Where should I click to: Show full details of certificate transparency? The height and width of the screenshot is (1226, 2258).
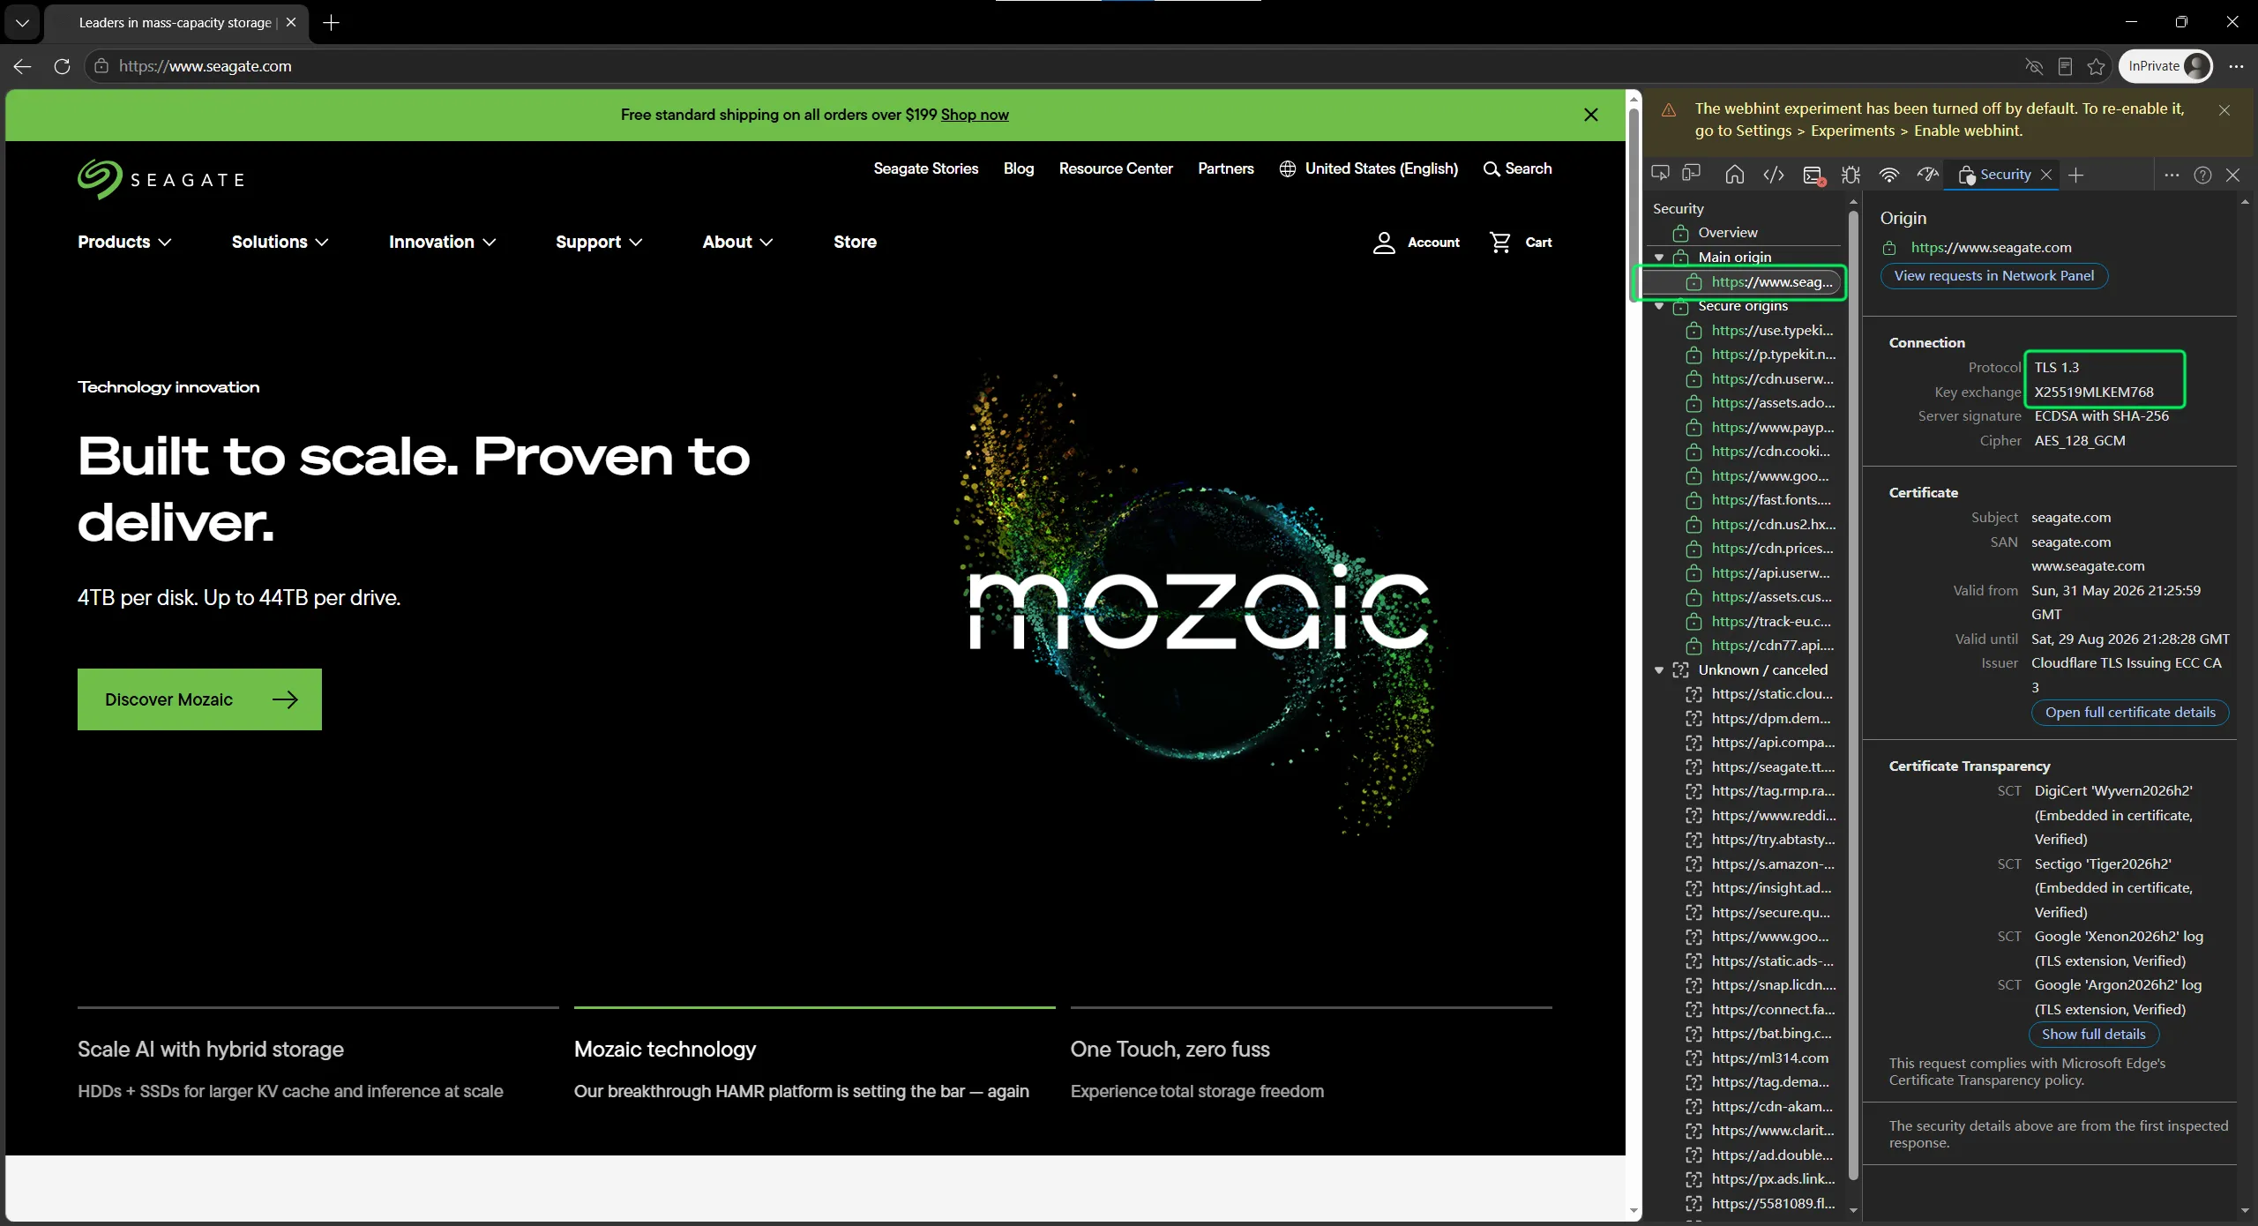2093,1035
